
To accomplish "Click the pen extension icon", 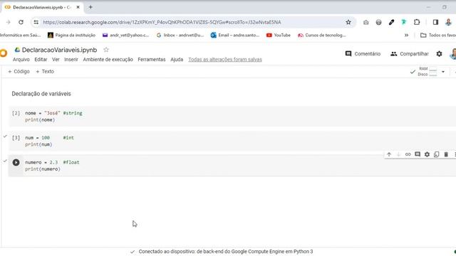I will click(x=391, y=22).
